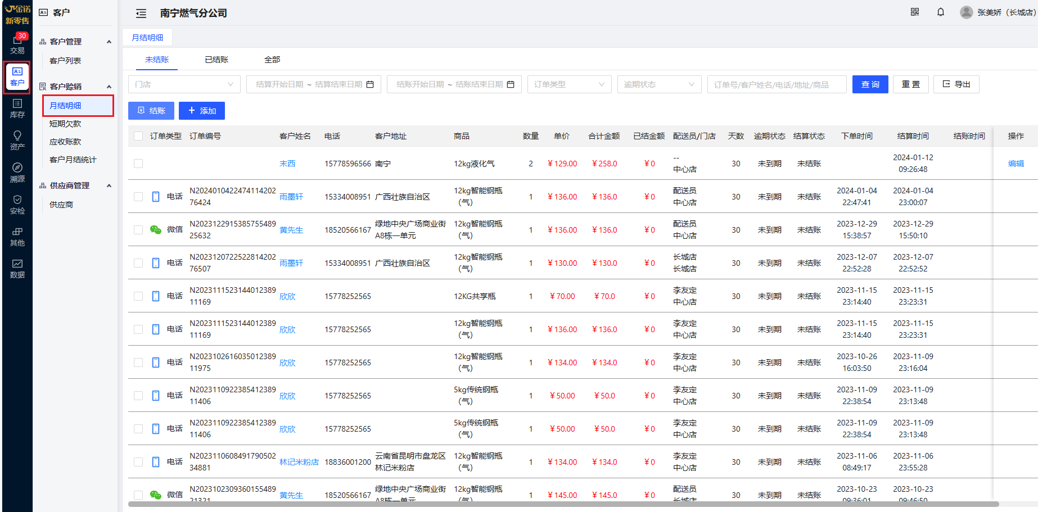This screenshot has height=512, width=1038.
Task: Check the row for order ending 25632
Action: (138, 230)
